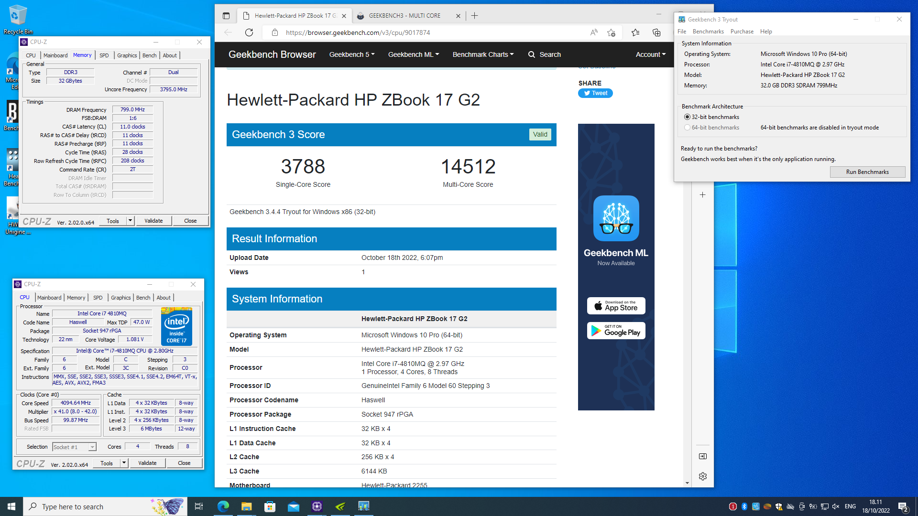Click the Tweet share button
This screenshot has width=918, height=516.
(x=595, y=93)
